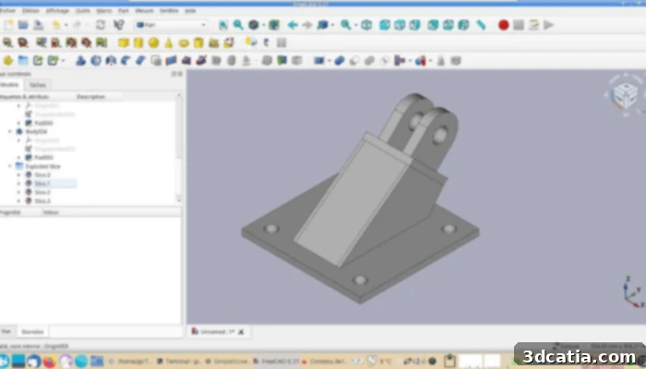This screenshot has height=369, width=646.
Task: Click the Refresh recompute icon
Action: tap(101, 25)
